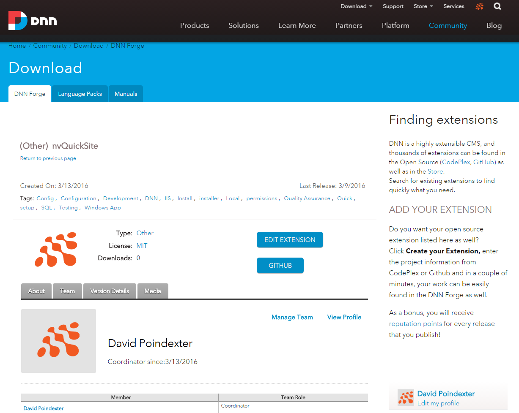Open the Support link in top bar
Image resolution: width=519 pixels, height=413 pixels.
click(x=393, y=6)
